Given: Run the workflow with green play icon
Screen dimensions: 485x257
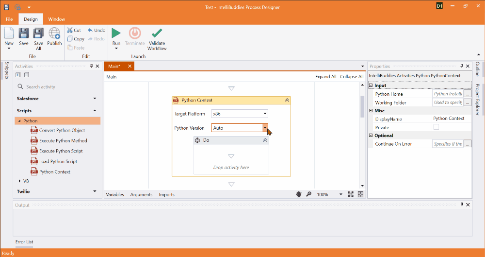Looking at the screenshot, I should (116, 33).
